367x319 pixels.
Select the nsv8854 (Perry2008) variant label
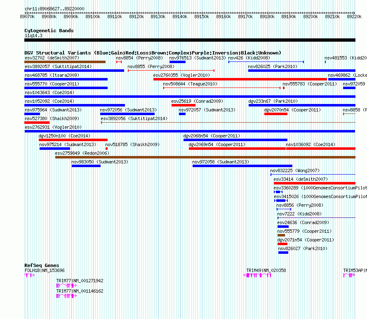(x=139, y=58)
